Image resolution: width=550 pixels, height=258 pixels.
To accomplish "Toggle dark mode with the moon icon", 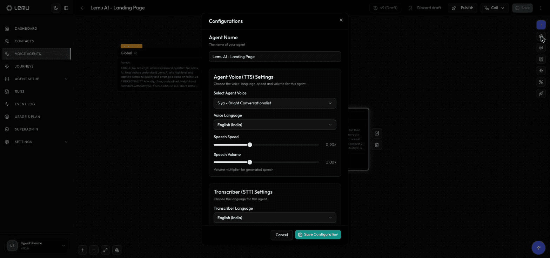I will 56,8.
